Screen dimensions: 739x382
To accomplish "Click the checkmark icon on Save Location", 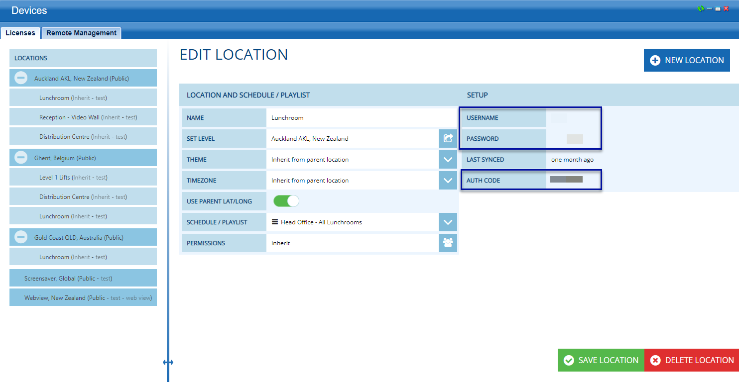I will click(569, 360).
